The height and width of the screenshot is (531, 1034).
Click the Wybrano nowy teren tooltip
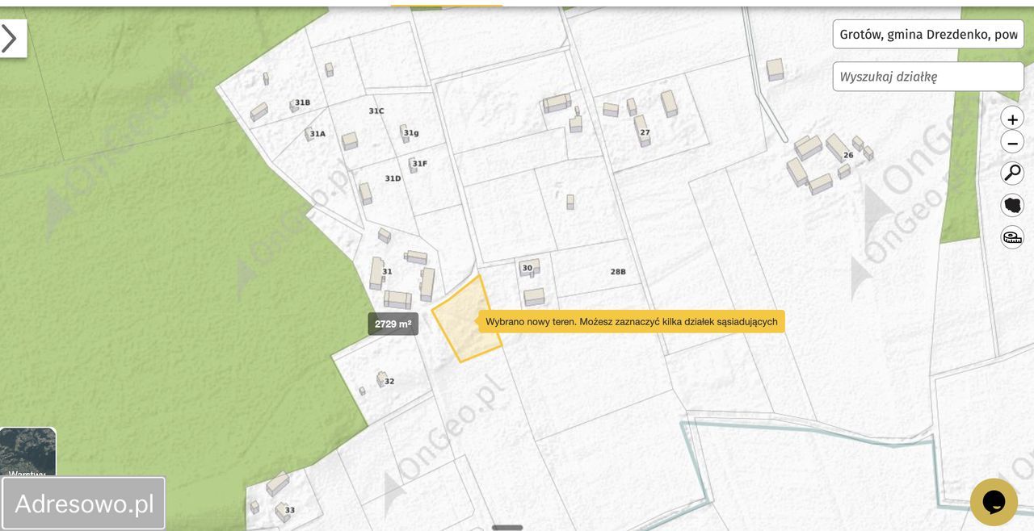click(x=632, y=321)
